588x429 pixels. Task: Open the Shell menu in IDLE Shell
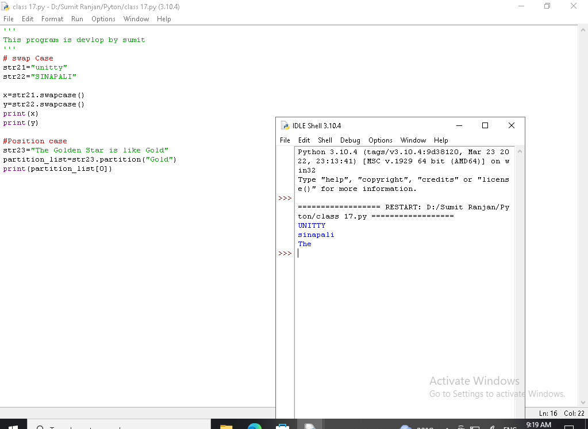(325, 140)
